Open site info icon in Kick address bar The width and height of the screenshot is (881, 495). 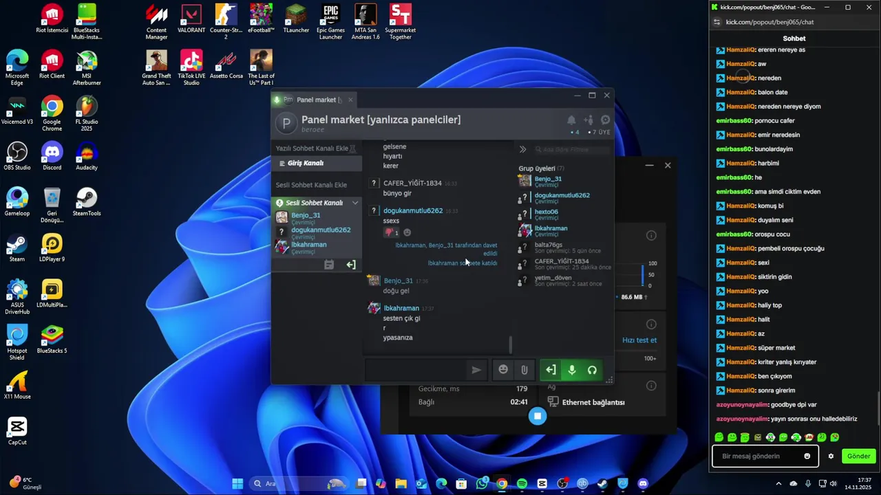point(717,22)
